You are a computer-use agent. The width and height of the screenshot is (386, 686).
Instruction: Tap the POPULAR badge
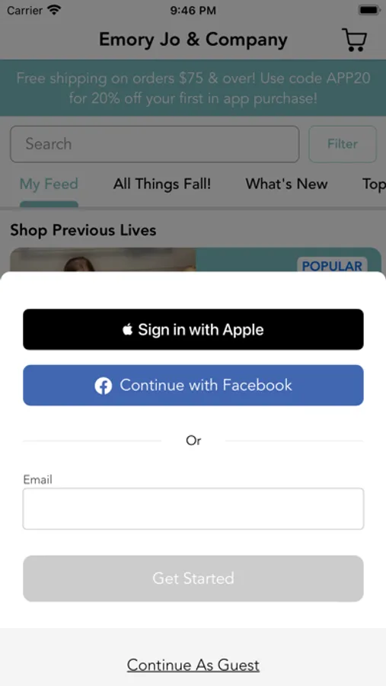tap(332, 265)
